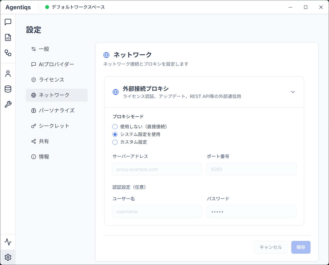The height and width of the screenshot is (265, 329).
Task: Open the workflow nodes icon in sidebar
Action: (x=8, y=53)
